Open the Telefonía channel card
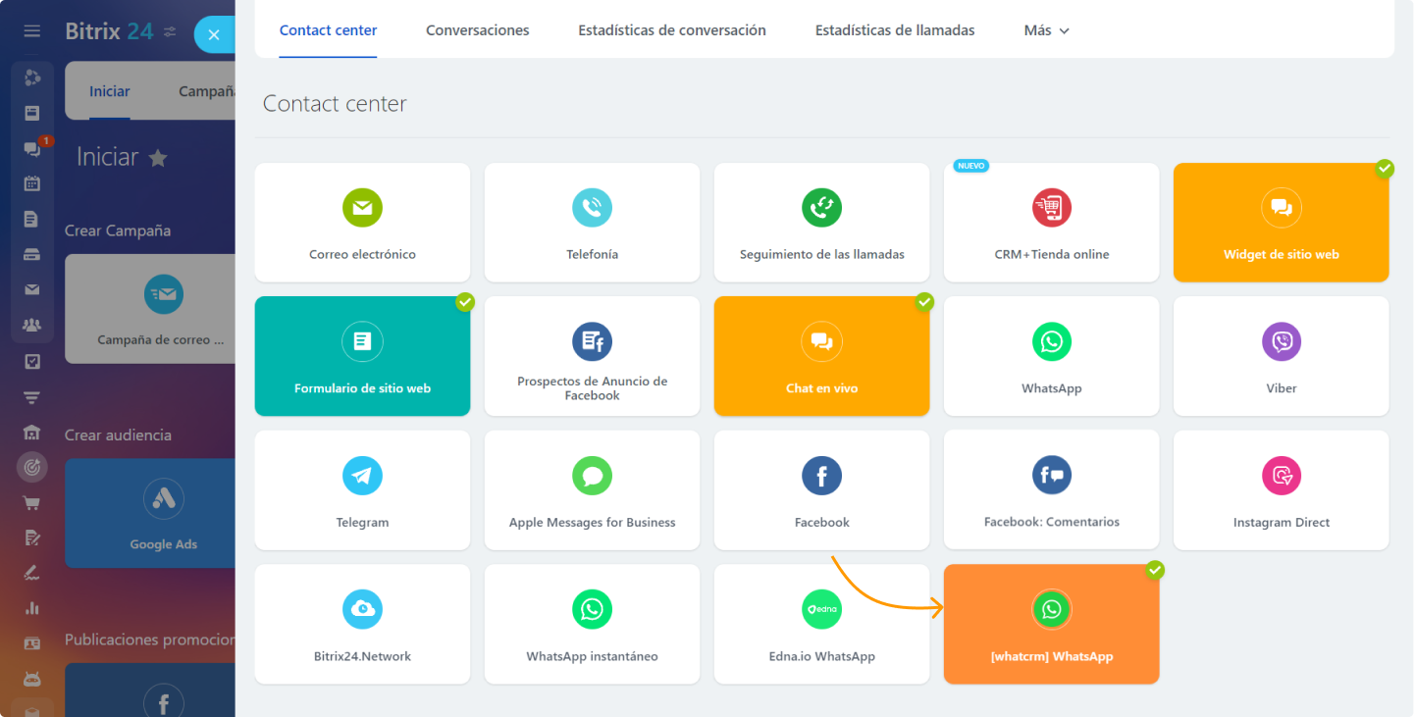The image size is (1414, 717). (592, 223)
